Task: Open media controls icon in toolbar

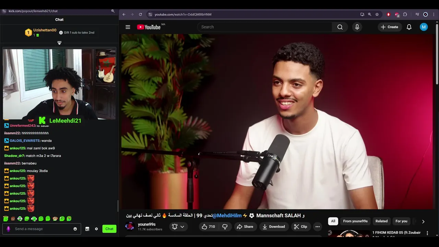Action: (417, 14)
